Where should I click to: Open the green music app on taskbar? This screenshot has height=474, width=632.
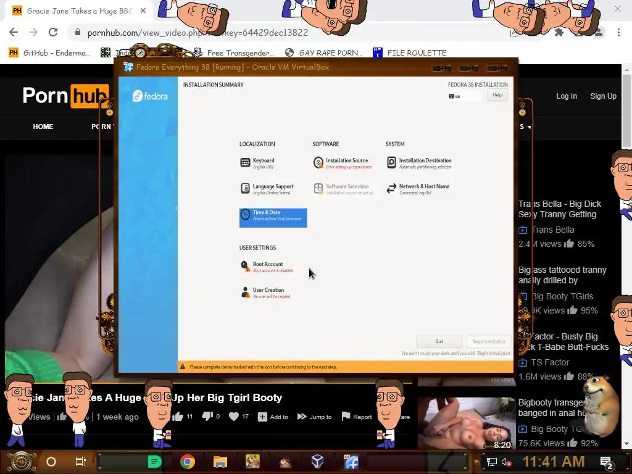154,462
